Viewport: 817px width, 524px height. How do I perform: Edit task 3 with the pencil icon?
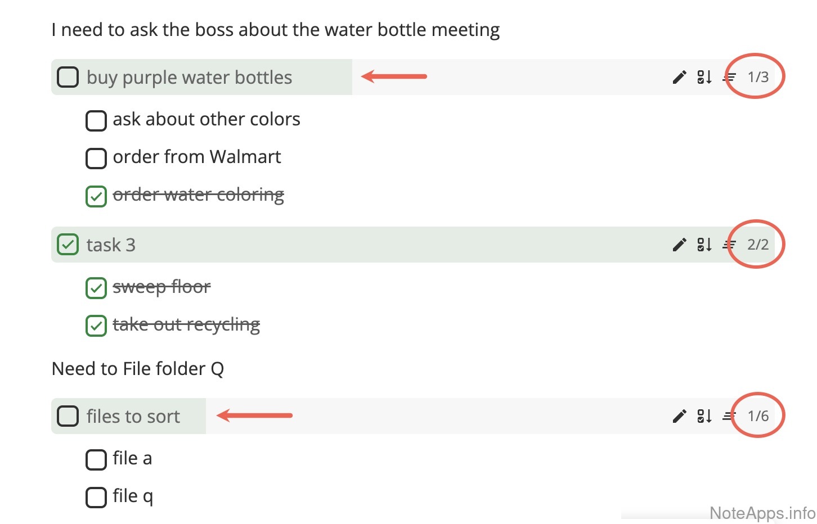click(680, 245)
